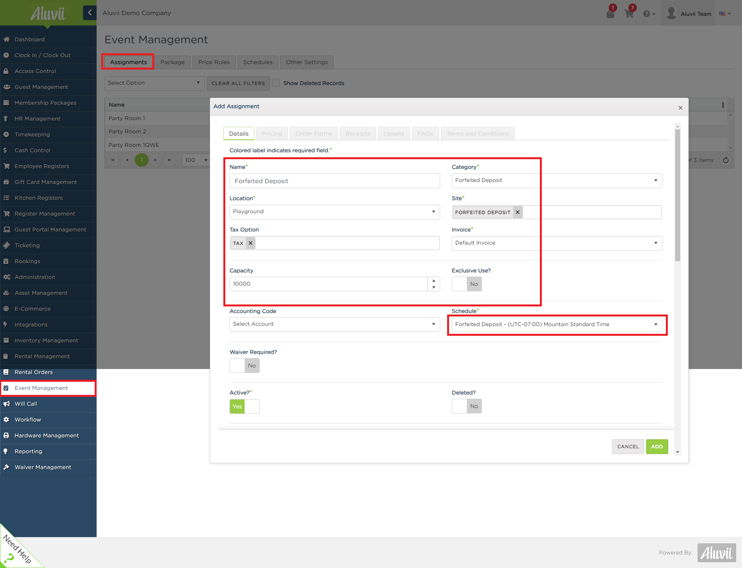This screenshot has width=742, height=568.
Task: Toggle the Waiver Required switch
Action: pos(244,366)
